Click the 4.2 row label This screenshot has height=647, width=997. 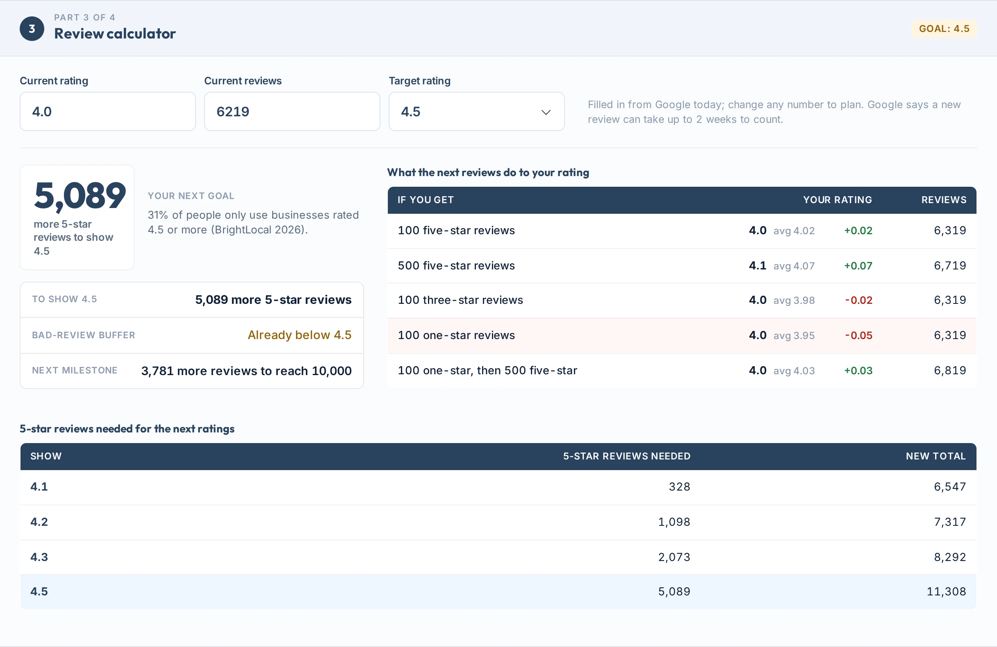(x=39, y=522)
